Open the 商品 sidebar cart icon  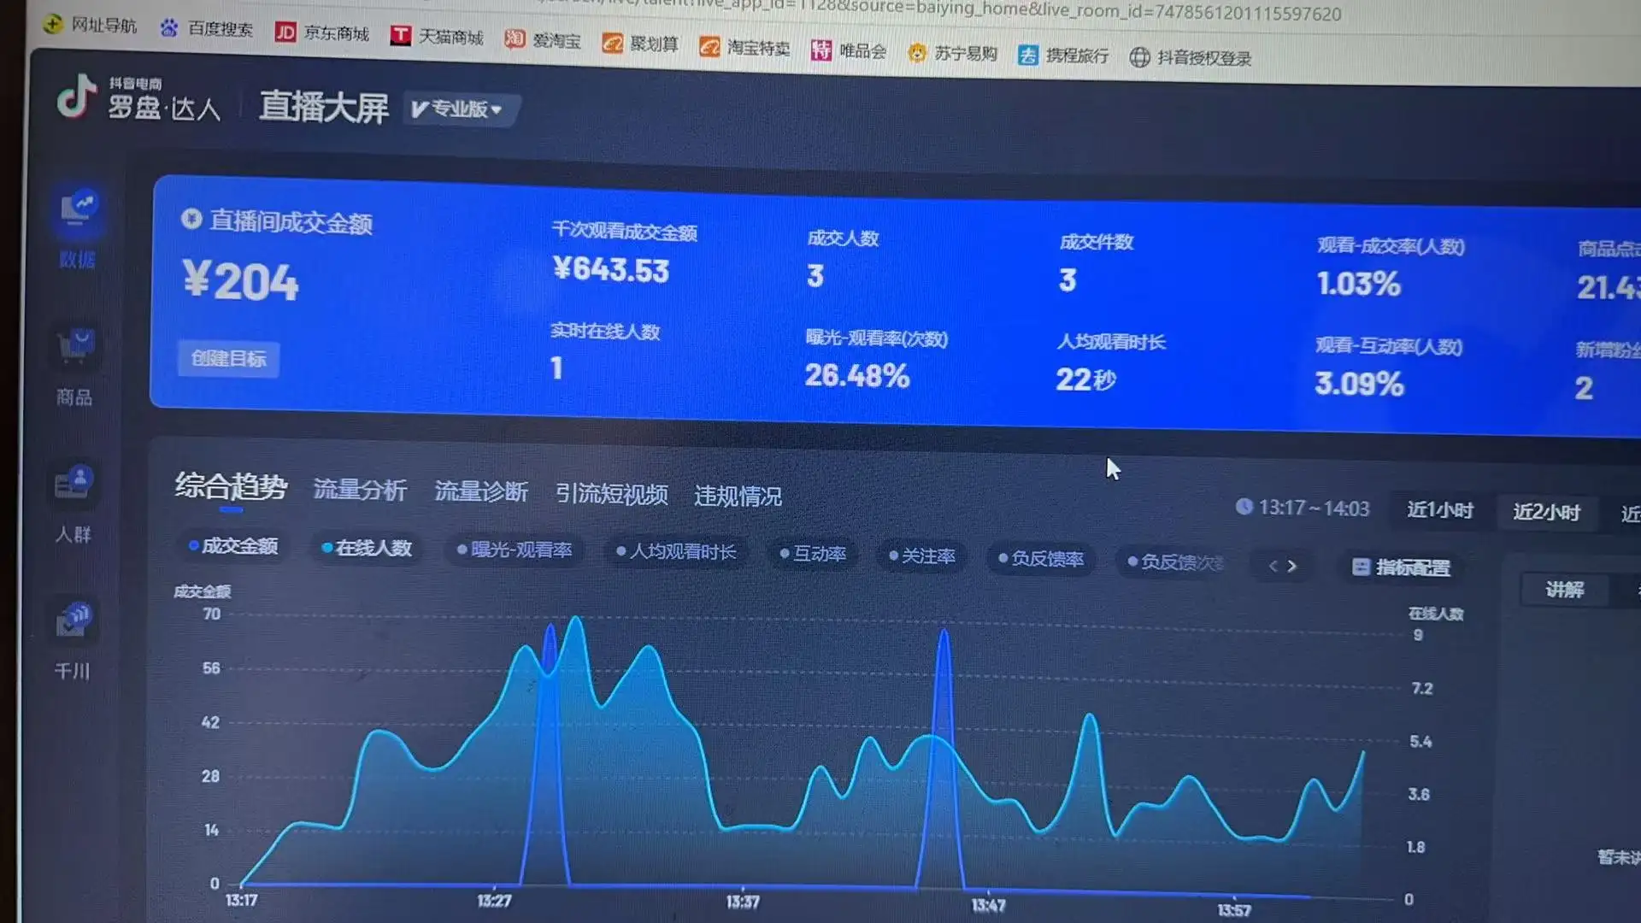(x=76, y=346)
